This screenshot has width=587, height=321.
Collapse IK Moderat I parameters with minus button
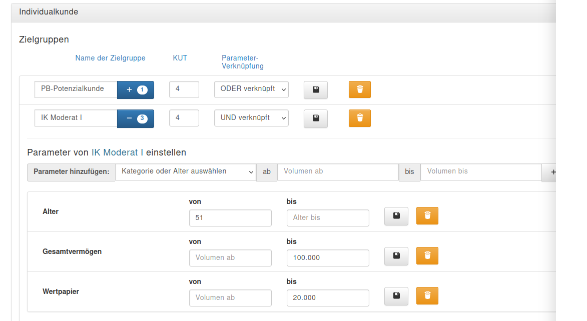point(135,118)
